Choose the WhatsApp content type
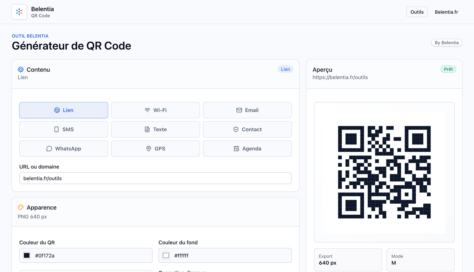This screenshot has height=272, width=474. [x=64, y=149]
